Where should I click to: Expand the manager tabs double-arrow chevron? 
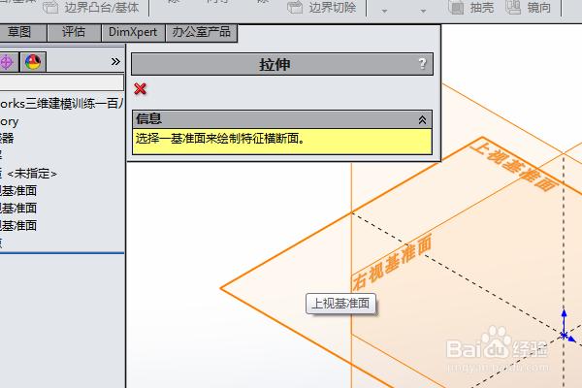coord(115,62)
